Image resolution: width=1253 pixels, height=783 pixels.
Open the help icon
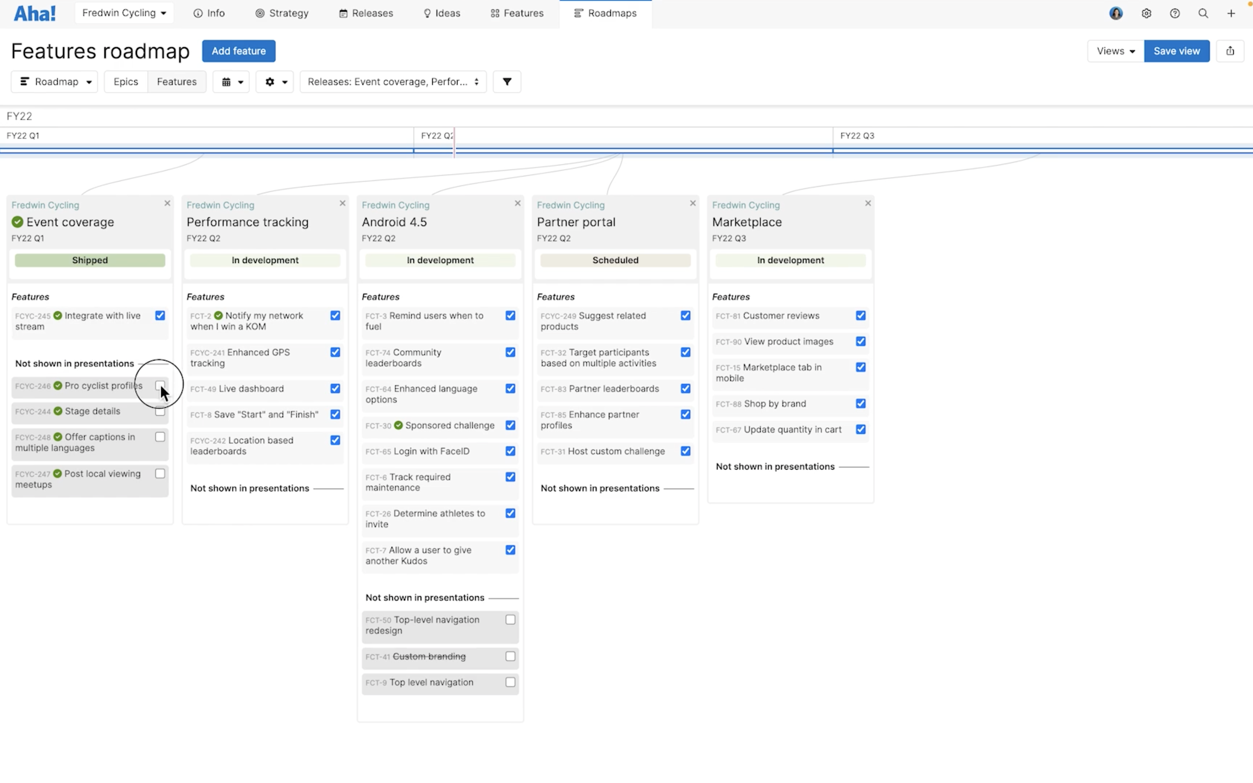point(1175,13)
